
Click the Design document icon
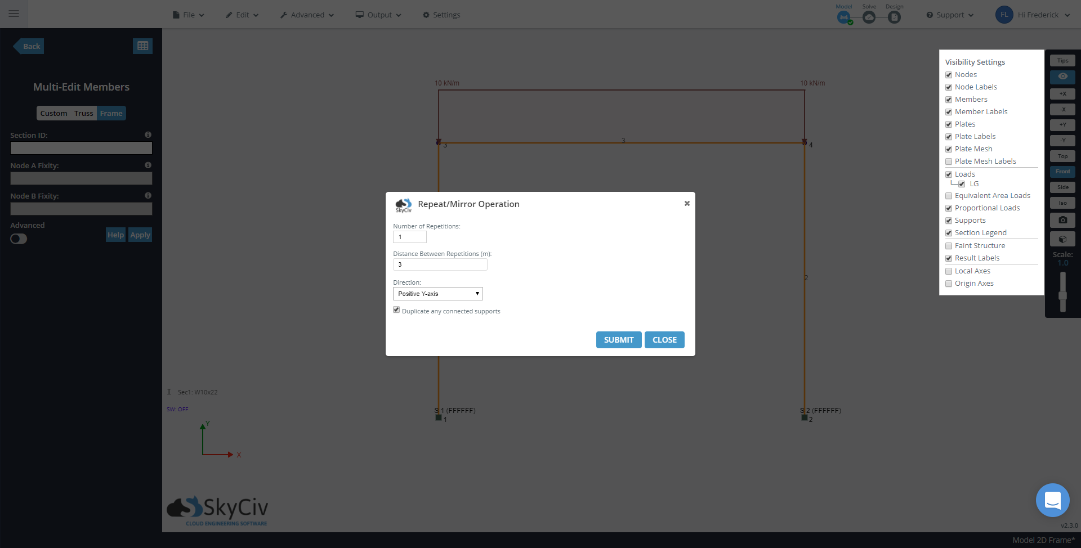coord(894,17)
